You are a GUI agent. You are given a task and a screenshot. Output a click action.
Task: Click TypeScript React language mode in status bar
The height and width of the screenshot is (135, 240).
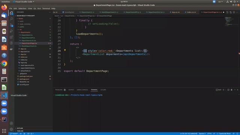click(225, 133)
